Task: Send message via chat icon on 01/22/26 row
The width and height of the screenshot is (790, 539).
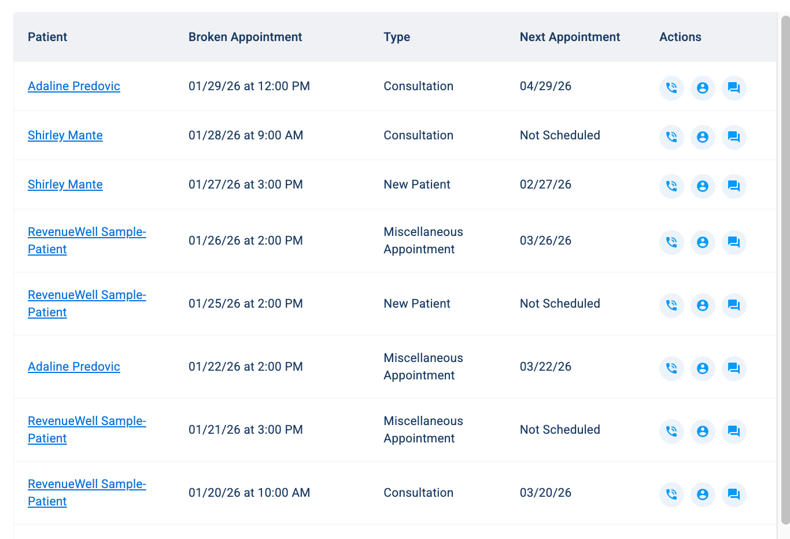Action: tap(734, 368)
